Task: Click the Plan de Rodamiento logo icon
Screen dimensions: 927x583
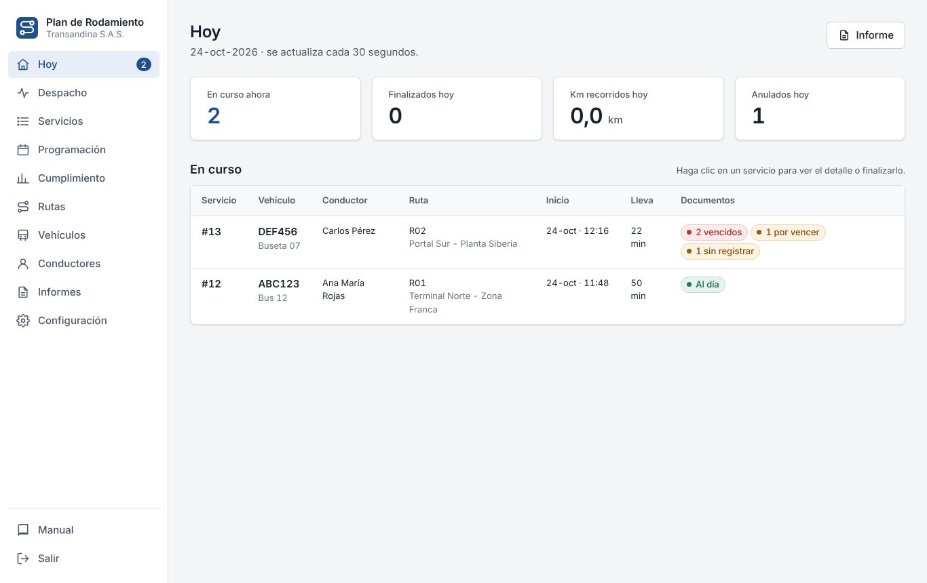Action: click(x=27, y=28)
